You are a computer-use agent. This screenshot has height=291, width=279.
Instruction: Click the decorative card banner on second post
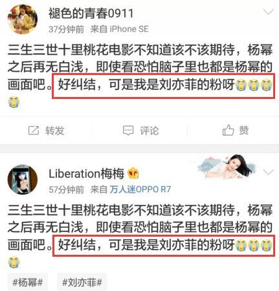pos(227,167)
